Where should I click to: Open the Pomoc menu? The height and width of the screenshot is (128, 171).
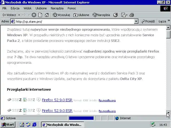(x=72, y=8)
